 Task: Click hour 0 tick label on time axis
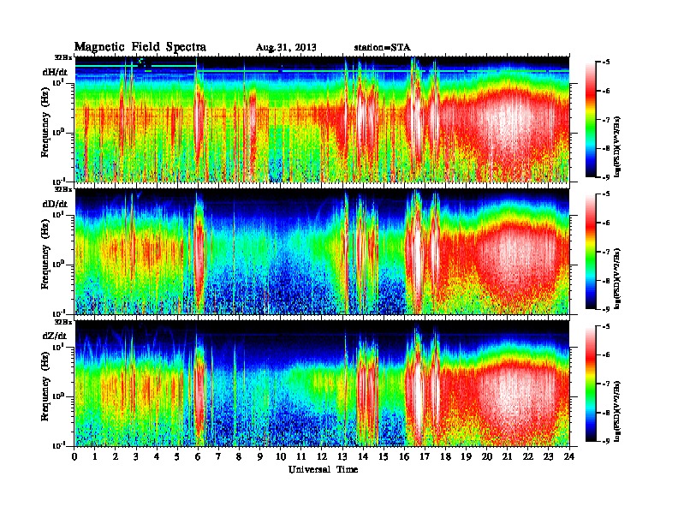[x=74, y=456]
